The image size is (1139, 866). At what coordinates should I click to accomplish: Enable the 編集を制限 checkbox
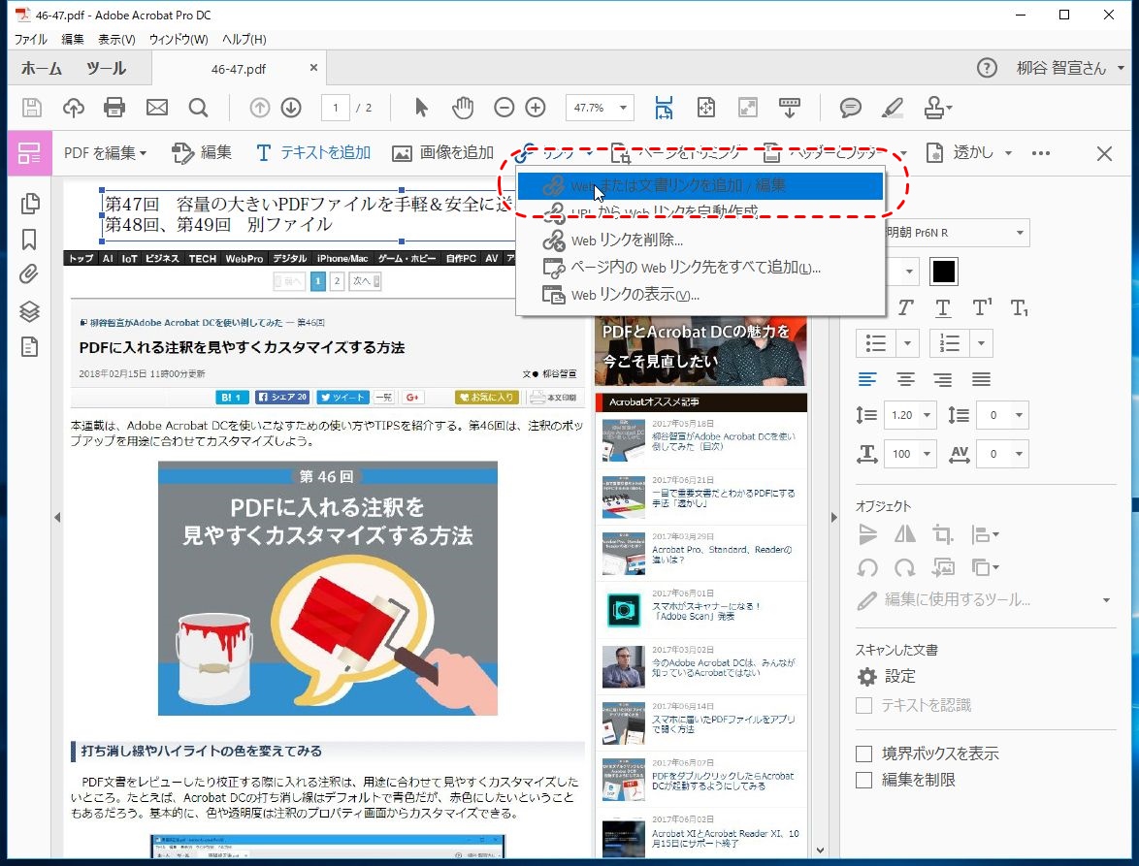(x=863, y=780)
